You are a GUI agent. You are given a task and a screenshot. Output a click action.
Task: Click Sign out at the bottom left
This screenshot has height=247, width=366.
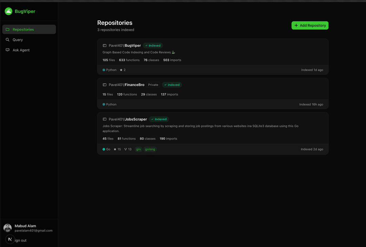tap(20, 240)
